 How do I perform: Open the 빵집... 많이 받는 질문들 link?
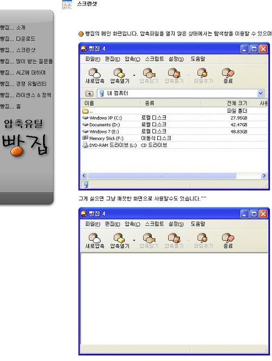click(27, 61)
